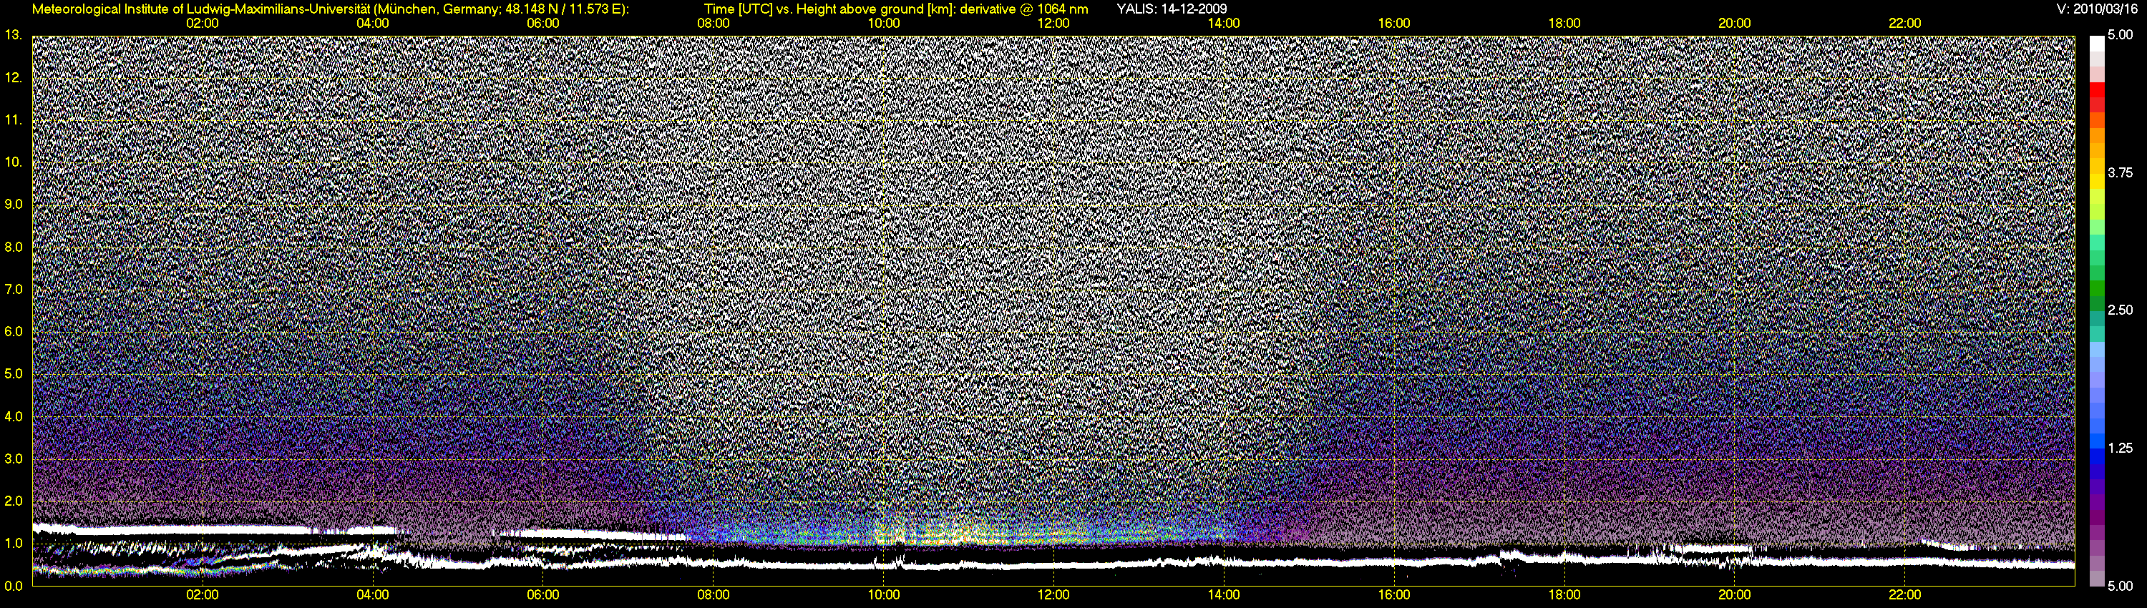Click '06:00' on the upper time axis
The width and height of the screenshot is (2147, 608).
(x=542, y=24)
